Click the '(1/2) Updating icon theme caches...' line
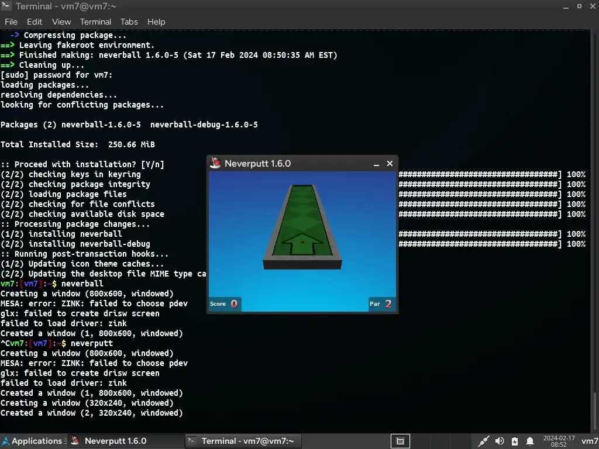 click(x=82, y=264)
